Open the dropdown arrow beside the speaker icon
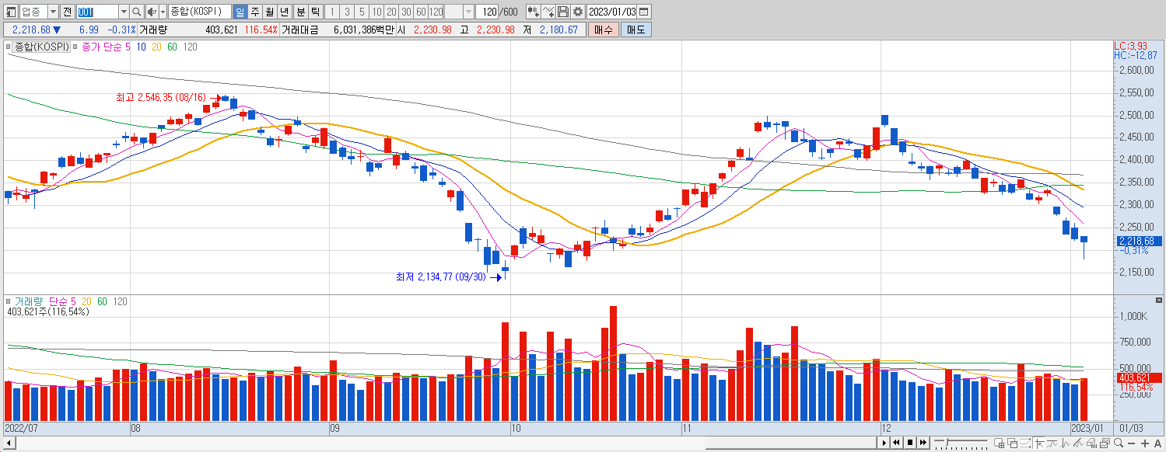This screenshot has width=1166, height=452. (163, 12)
